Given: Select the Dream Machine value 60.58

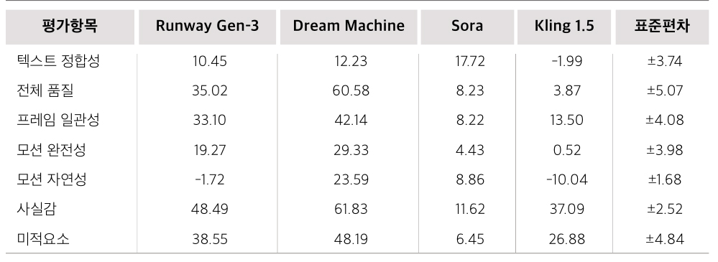Looking at the screenshot, I should click(351, 90).
